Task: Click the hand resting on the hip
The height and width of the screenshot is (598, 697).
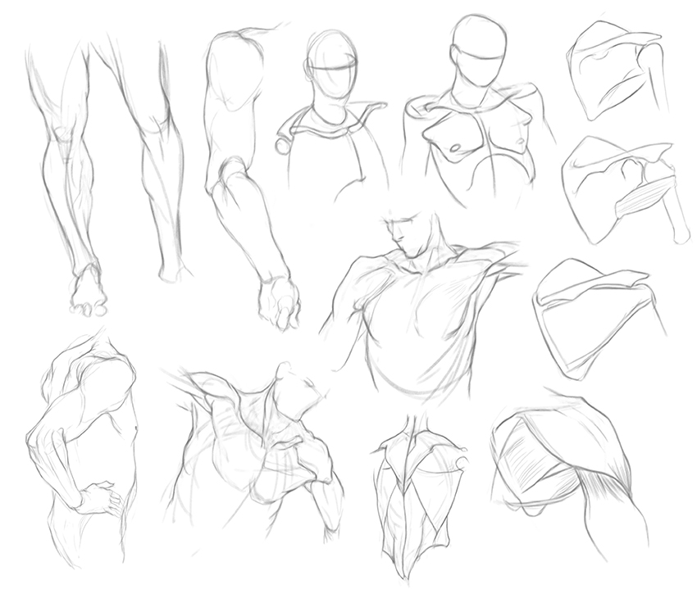Action: (100, 496)
